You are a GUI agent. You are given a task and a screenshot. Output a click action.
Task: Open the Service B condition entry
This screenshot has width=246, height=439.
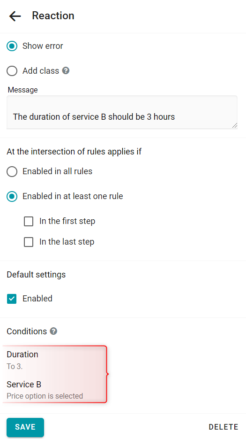pyautogui.click(x=54, y=390)
